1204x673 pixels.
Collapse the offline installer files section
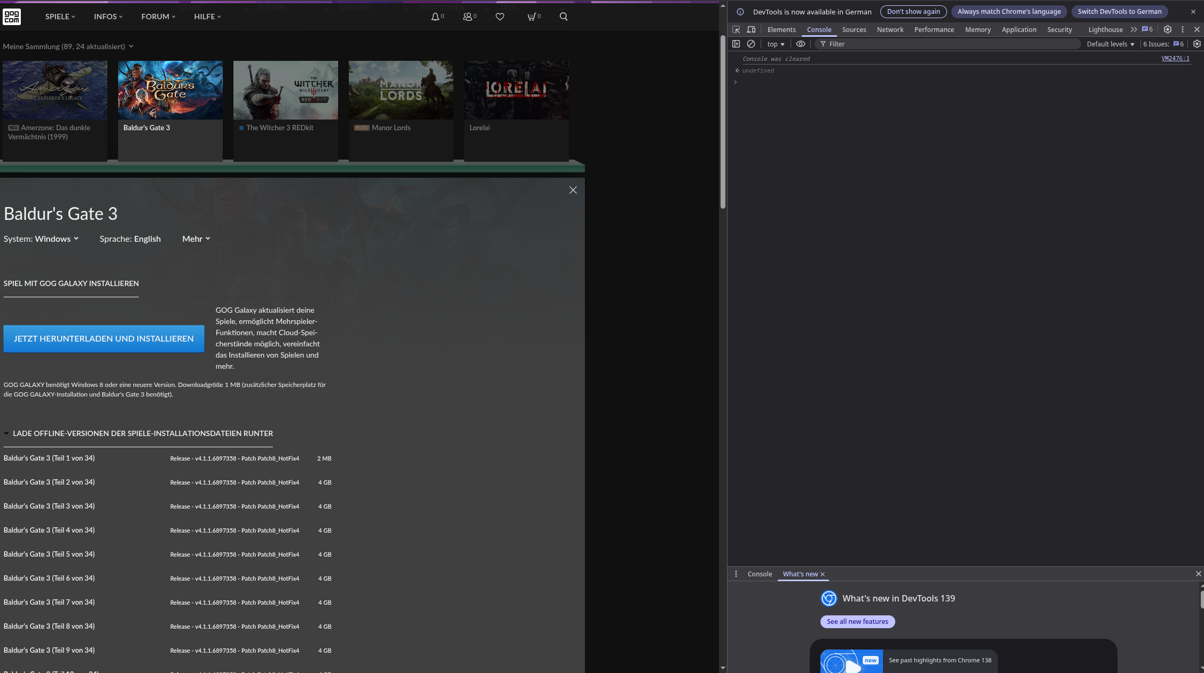click(138, 433)
